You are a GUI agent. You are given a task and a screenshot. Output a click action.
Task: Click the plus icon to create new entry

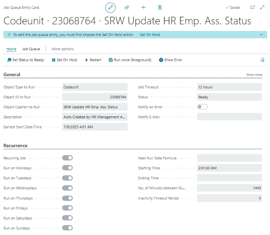click(x=143, y=7)
